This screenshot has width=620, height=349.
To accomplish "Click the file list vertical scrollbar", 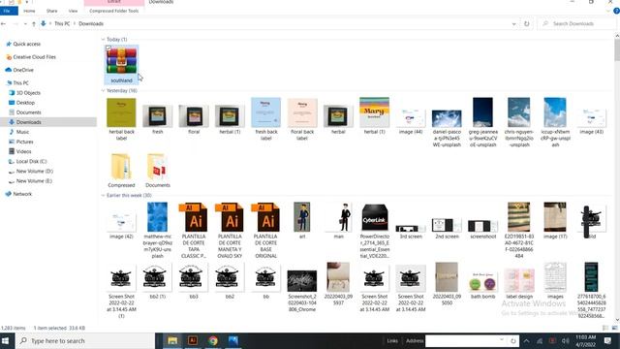I will pos(617,177).
